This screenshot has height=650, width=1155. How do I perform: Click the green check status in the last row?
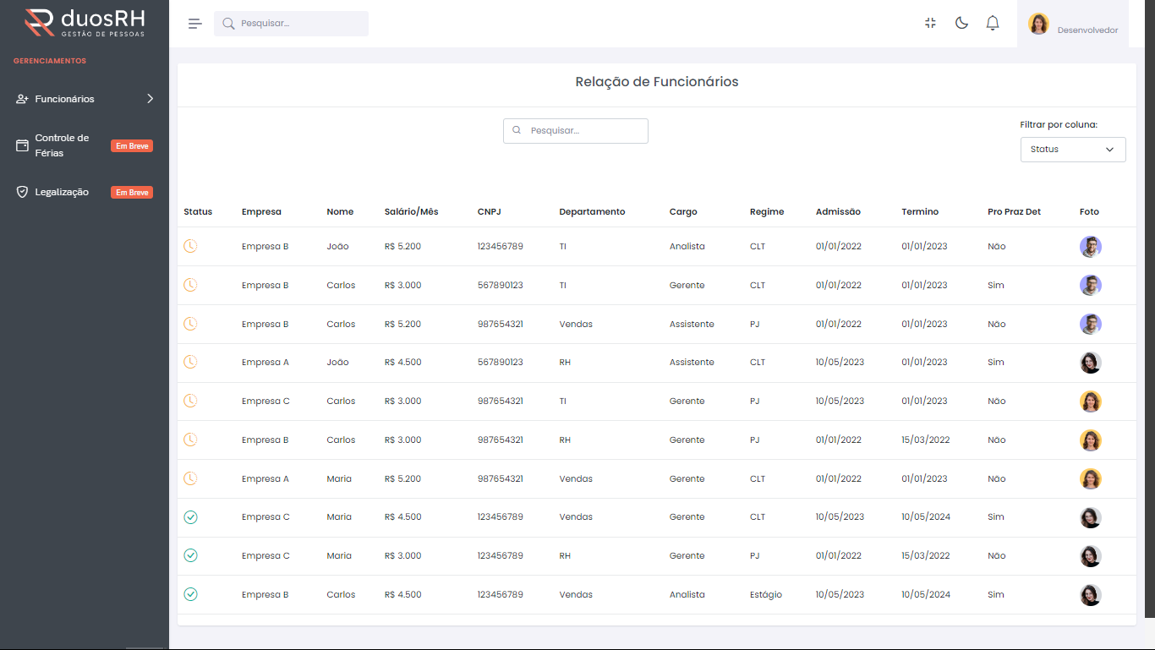coord(190,594)
